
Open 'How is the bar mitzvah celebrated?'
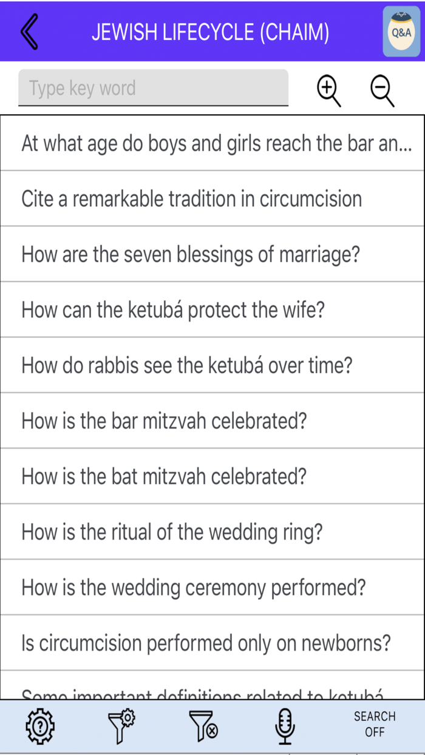[x=212, y=421]
